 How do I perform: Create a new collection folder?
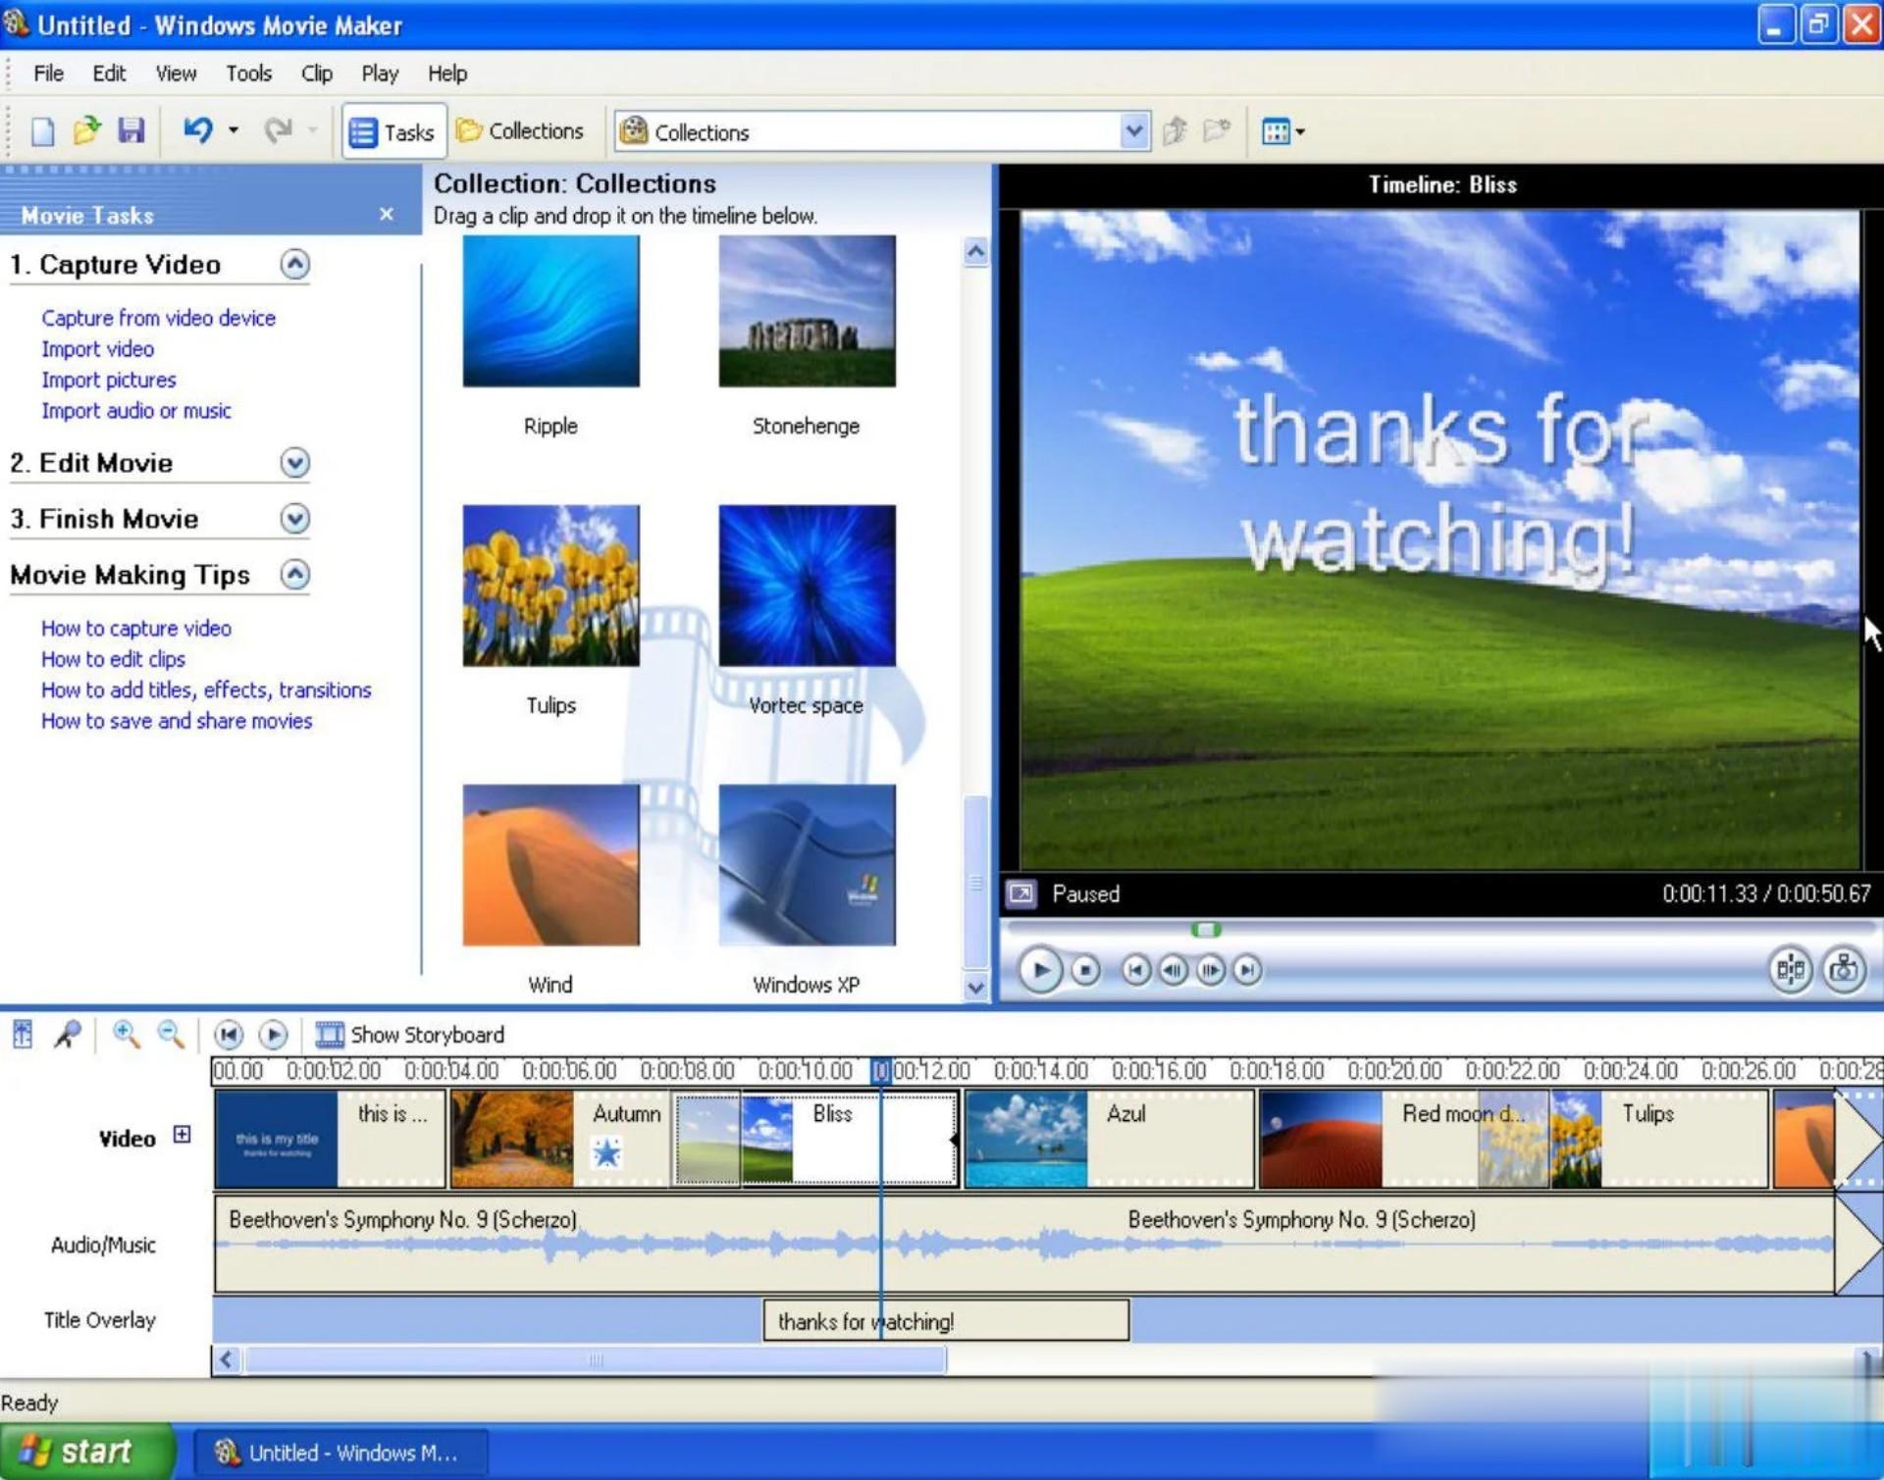click(1219, 130)
